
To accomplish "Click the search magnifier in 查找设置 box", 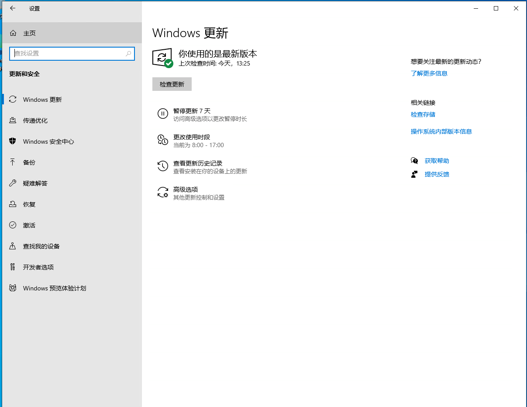I will click(x=128, y=54).
